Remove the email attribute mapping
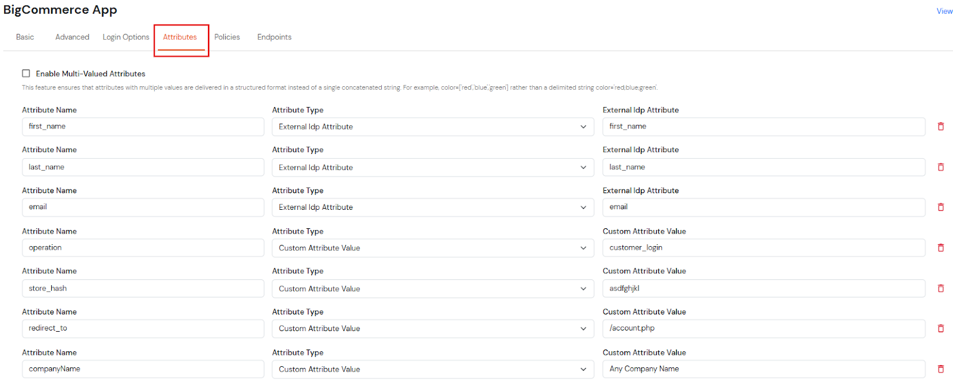This screenshot has height=384, width=953. [940, 207]
